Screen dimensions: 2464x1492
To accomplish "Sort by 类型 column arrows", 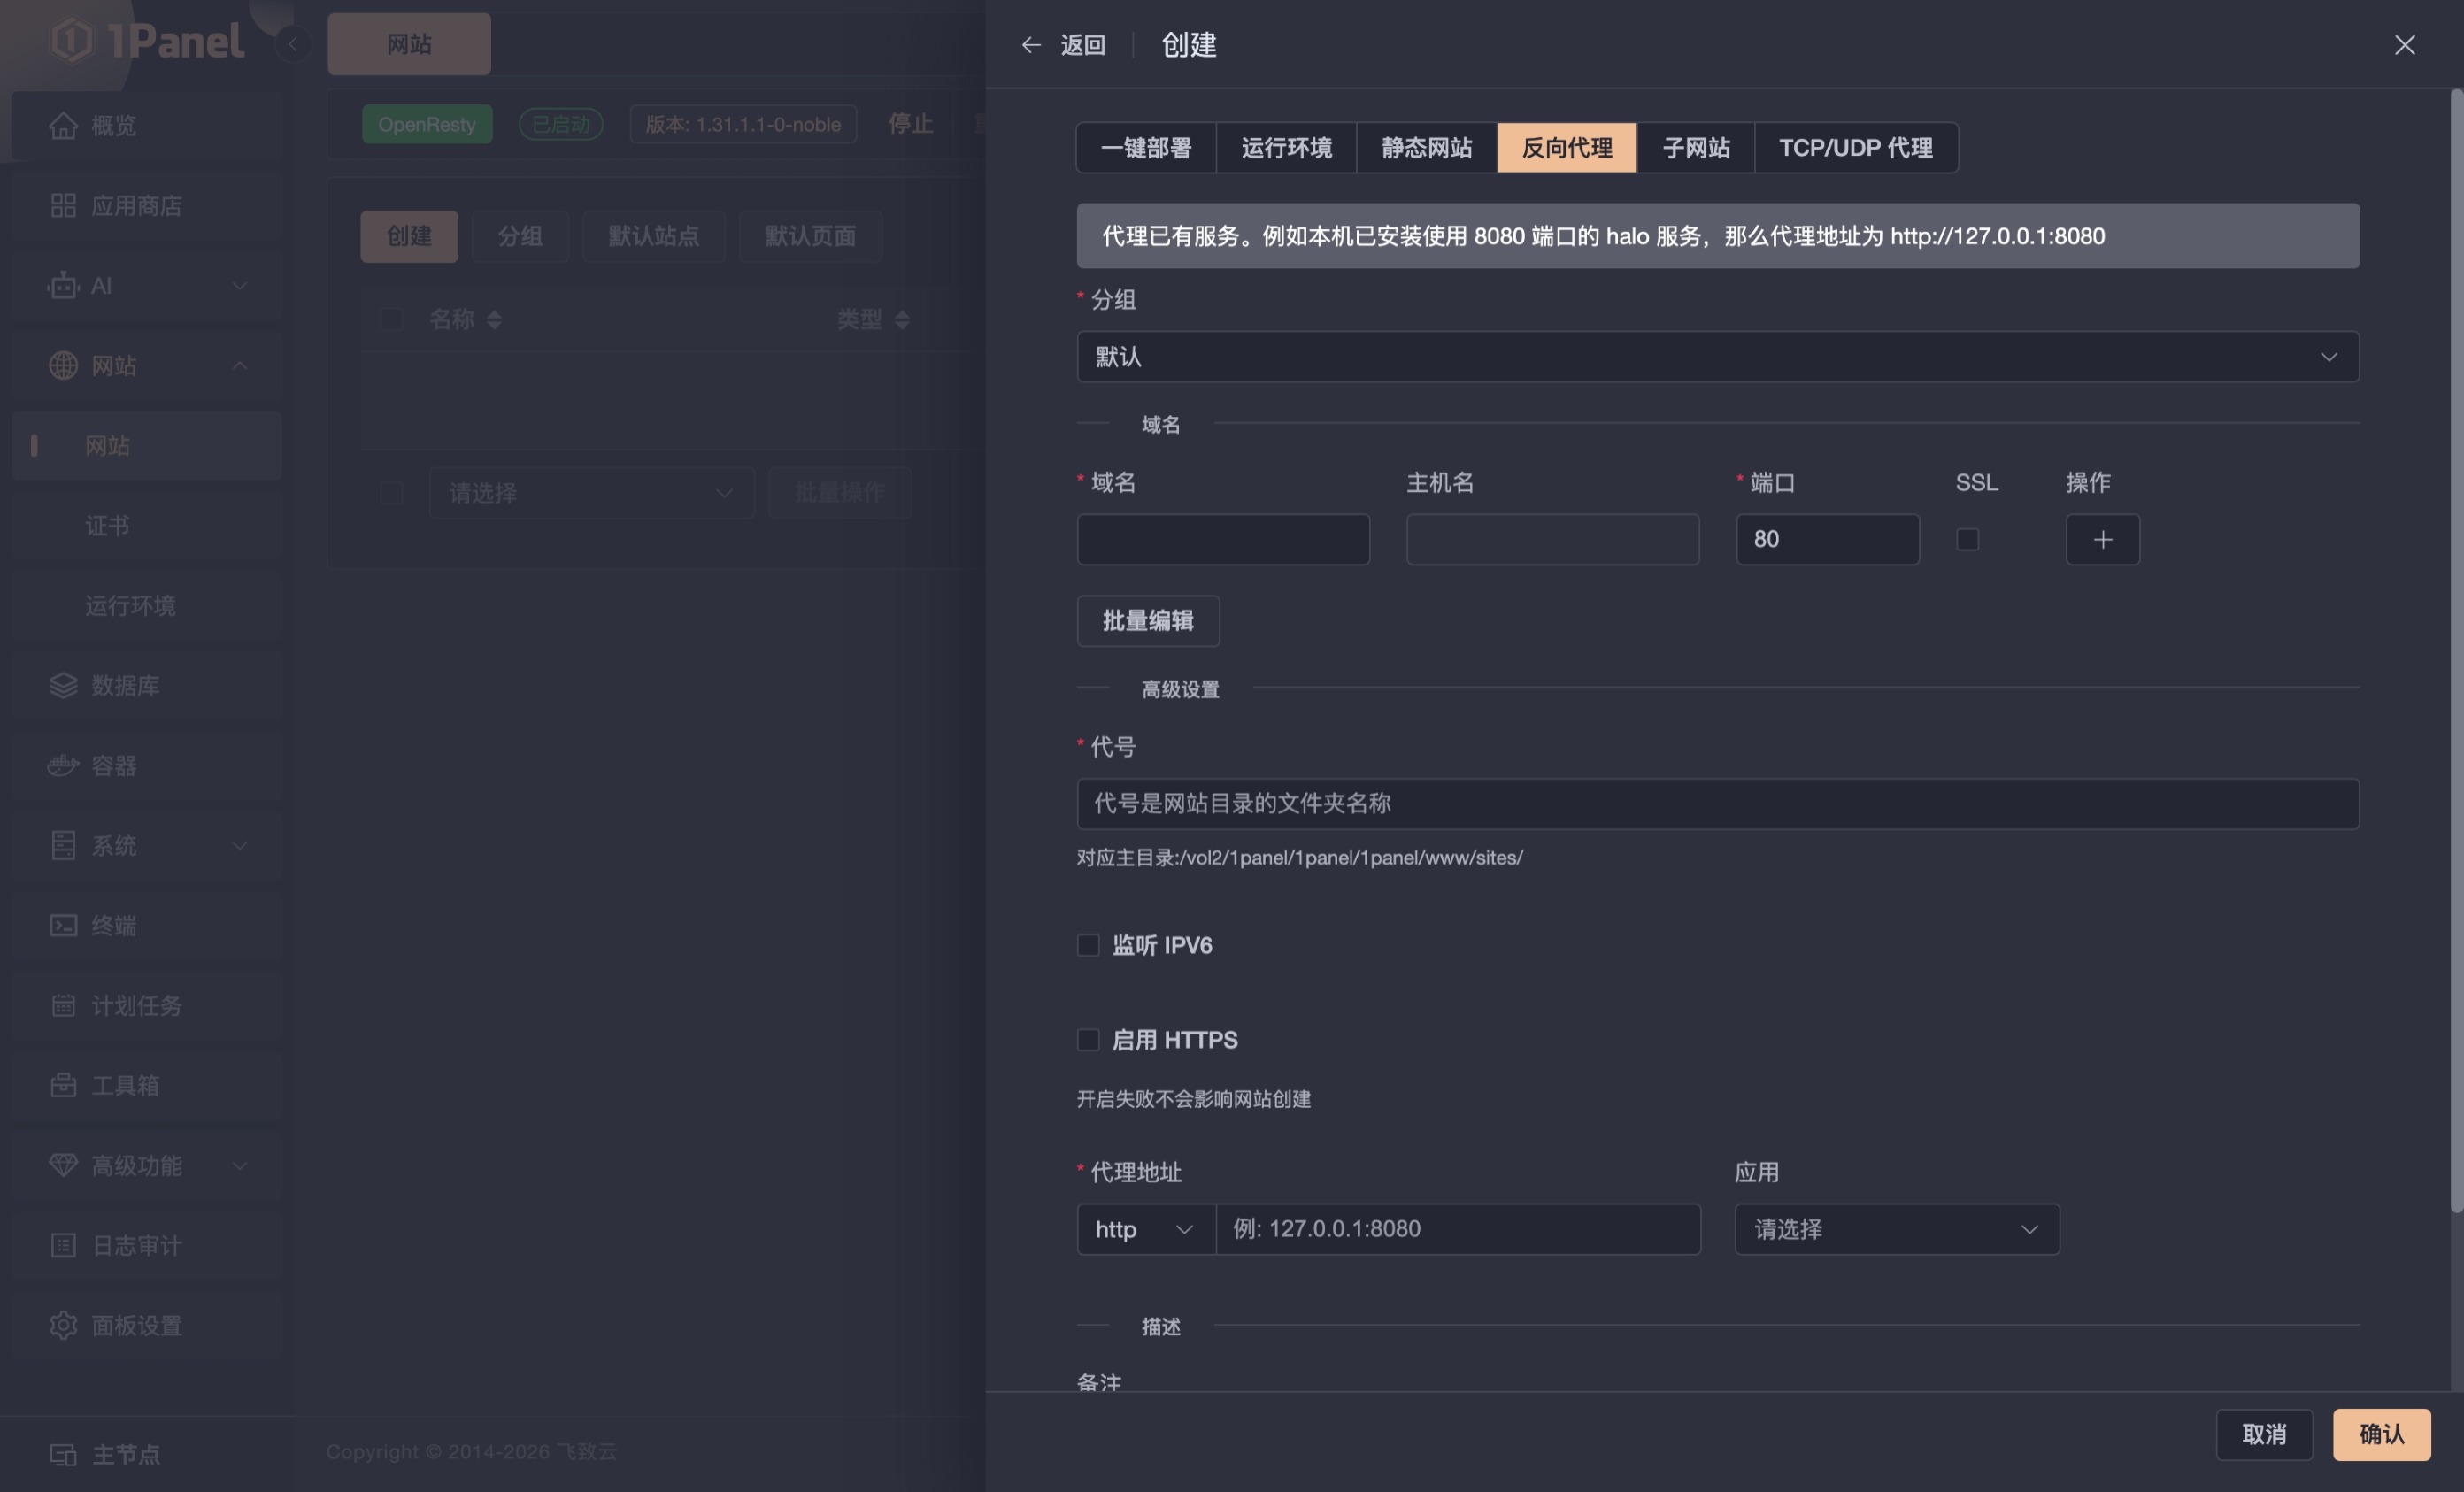I will [902, 320].
